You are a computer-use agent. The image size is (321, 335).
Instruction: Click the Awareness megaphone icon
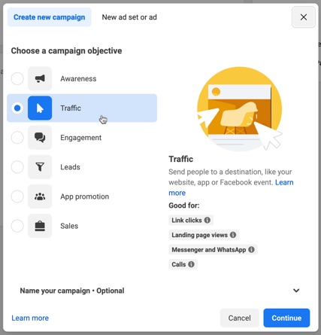(40, 78)
